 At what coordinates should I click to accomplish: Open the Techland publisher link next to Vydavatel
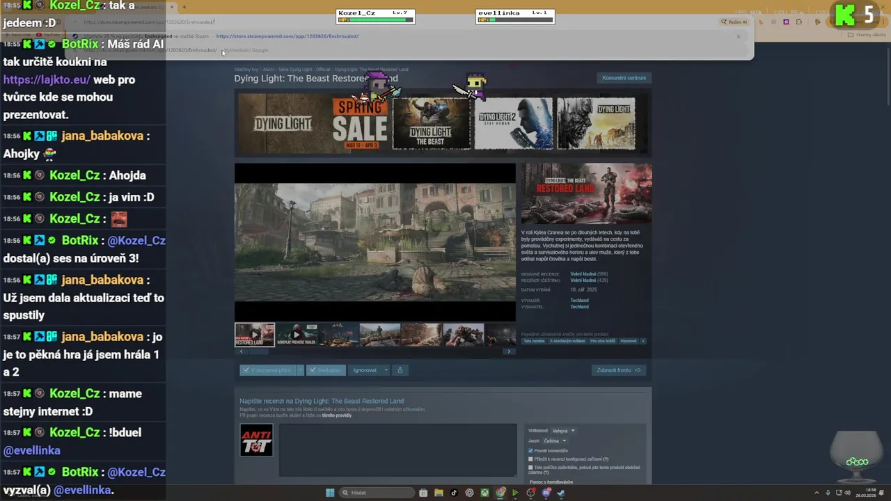tap(579, 307)
